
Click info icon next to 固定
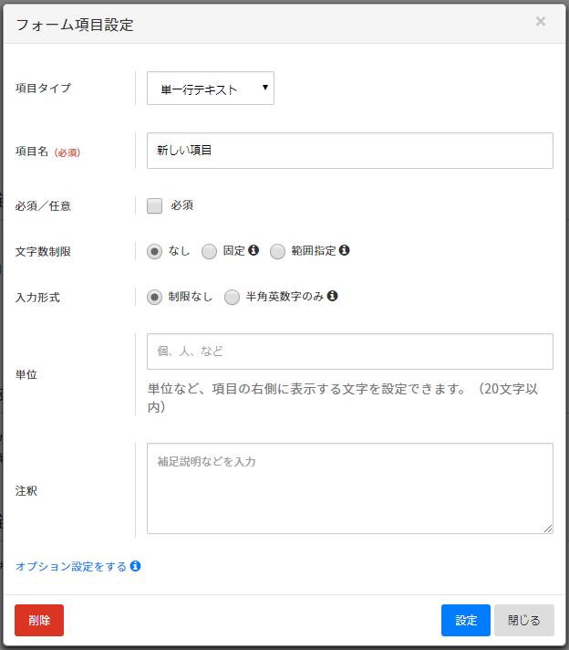click(x=253, y=250)
